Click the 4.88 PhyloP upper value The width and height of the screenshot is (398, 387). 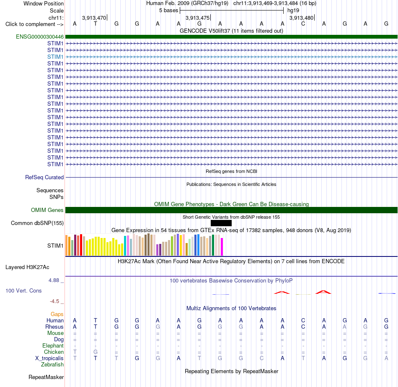(x=54, y=280)
